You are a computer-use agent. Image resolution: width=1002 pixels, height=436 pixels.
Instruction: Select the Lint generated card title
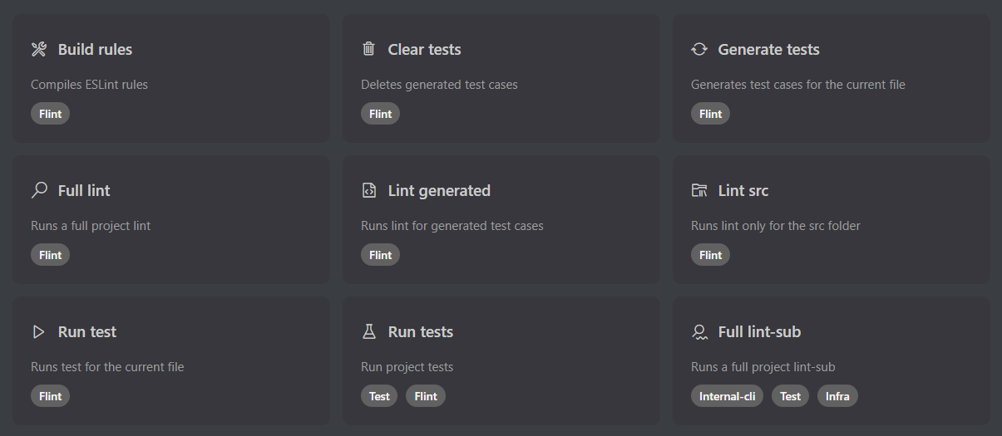439,191
